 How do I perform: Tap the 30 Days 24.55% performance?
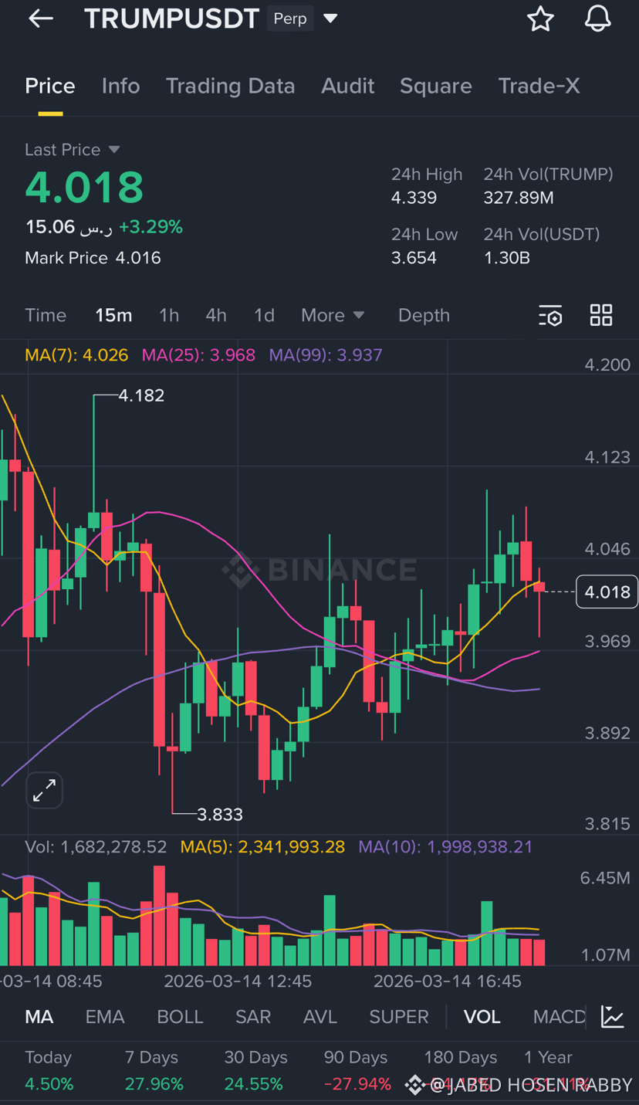click(x=255, y=1070)
